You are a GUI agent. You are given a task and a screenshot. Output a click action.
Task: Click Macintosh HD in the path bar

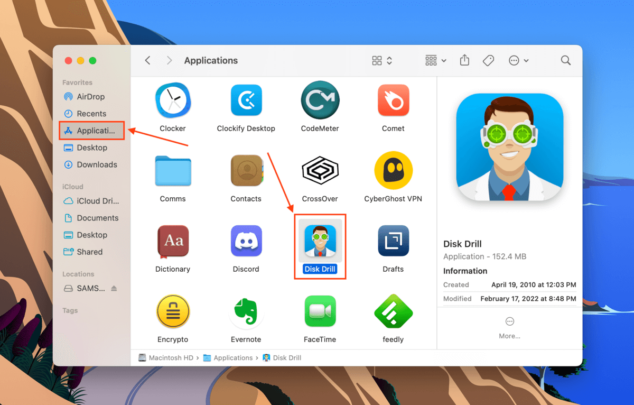[x=166, y=358]
